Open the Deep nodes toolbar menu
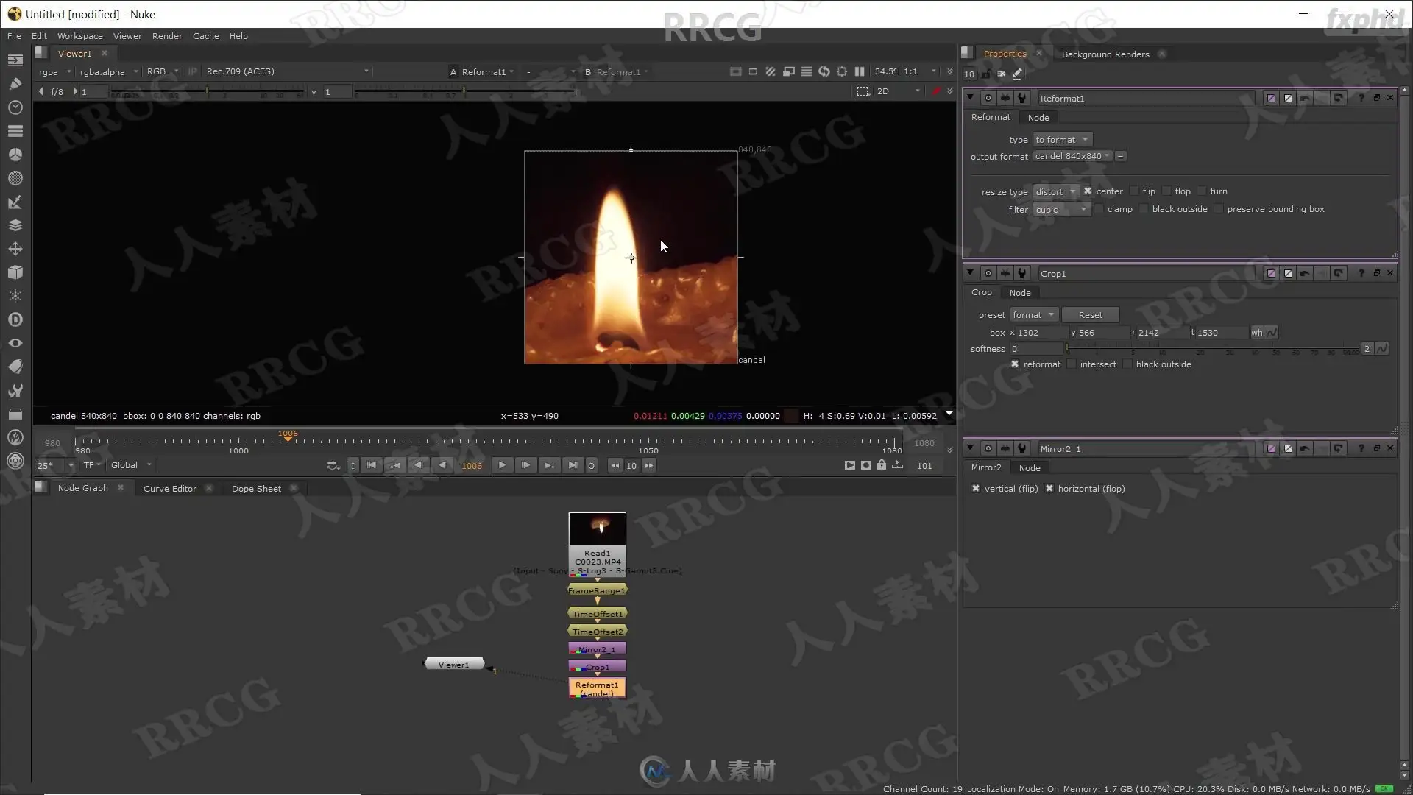1413x795 pixels. (x=15, y=319)
